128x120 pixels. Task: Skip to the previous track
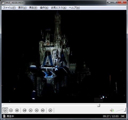(x=25, y=110)
